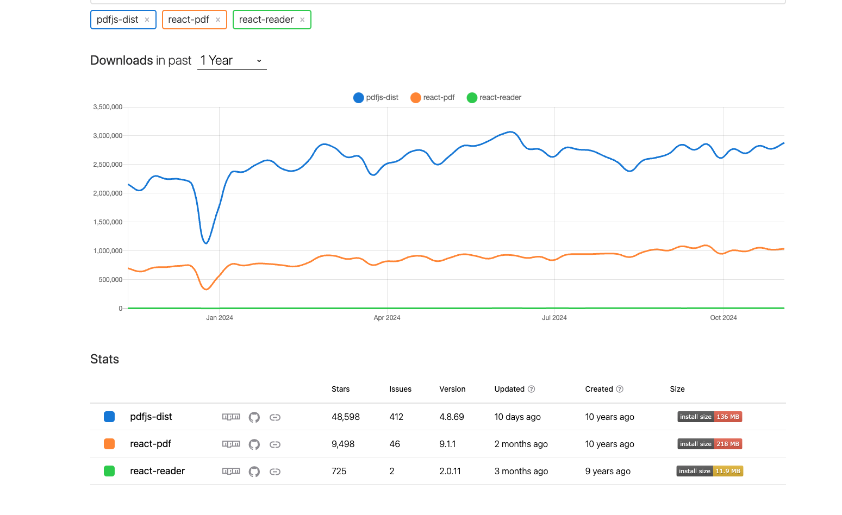Click the green react-reader color swatch
The height and width of the screenshot is (515, 842).
tap(109, 471)
